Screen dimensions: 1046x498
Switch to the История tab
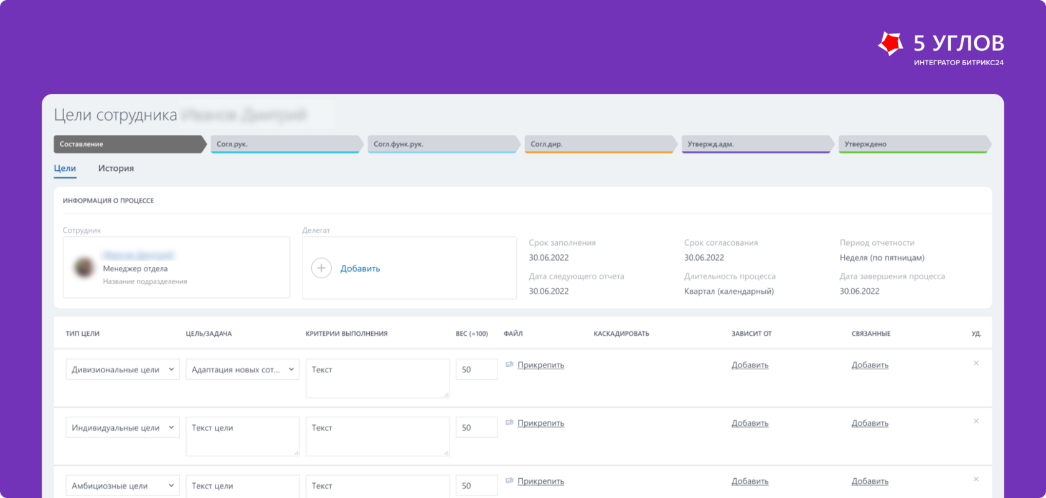116,168
